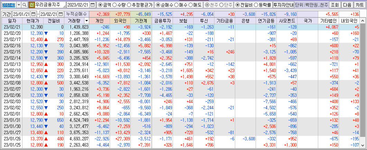
Task: Click the 조회 query button
Action: [334, 5]
